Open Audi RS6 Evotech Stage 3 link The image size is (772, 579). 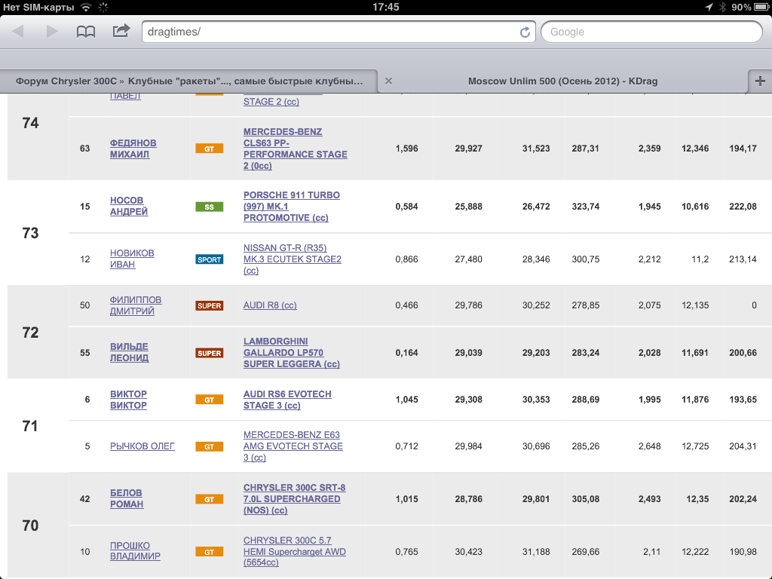tap(287, 400)
